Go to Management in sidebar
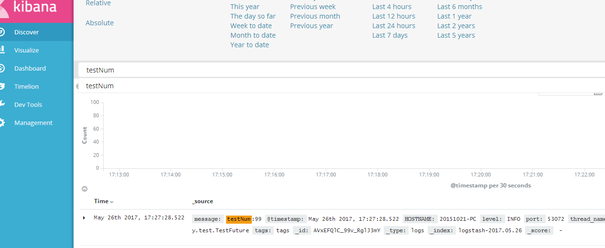Image resolution: width=605 pixels, height=248 pixels. 33,123
